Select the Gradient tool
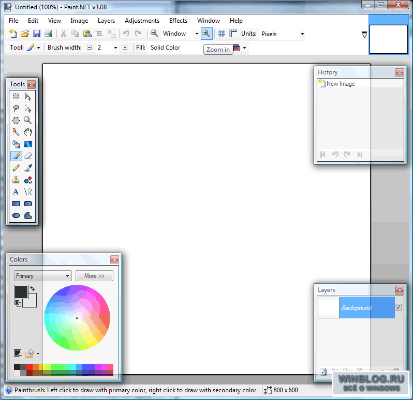The height and width of the screenshot is (400, 413). (28, 144)
